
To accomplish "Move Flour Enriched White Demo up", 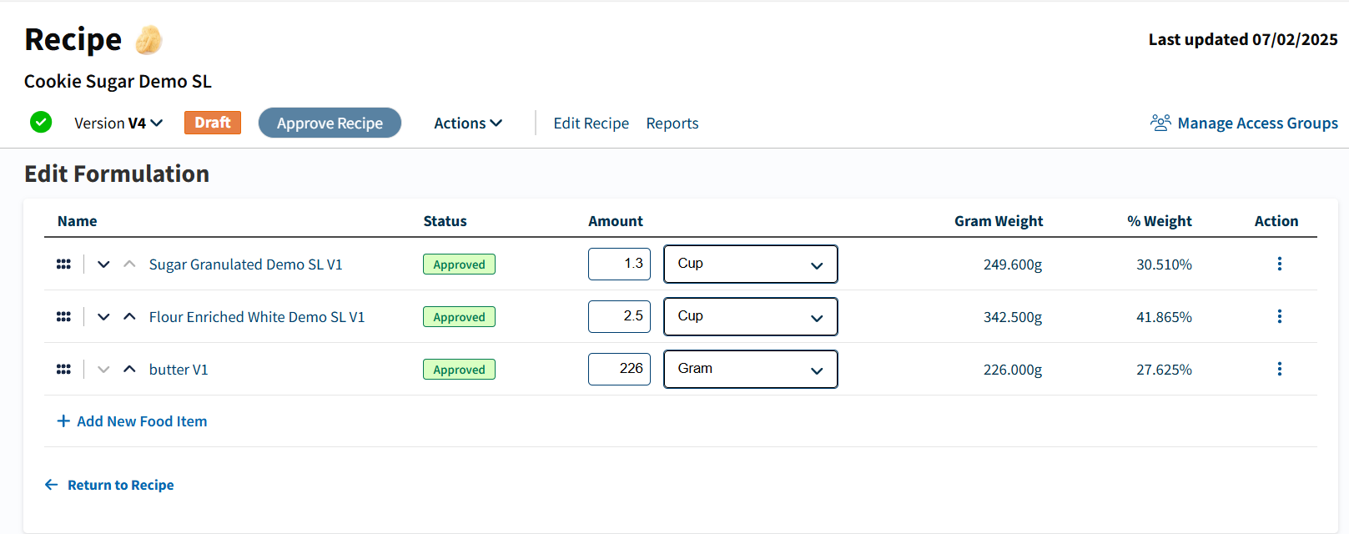I will tap(129, 317).
